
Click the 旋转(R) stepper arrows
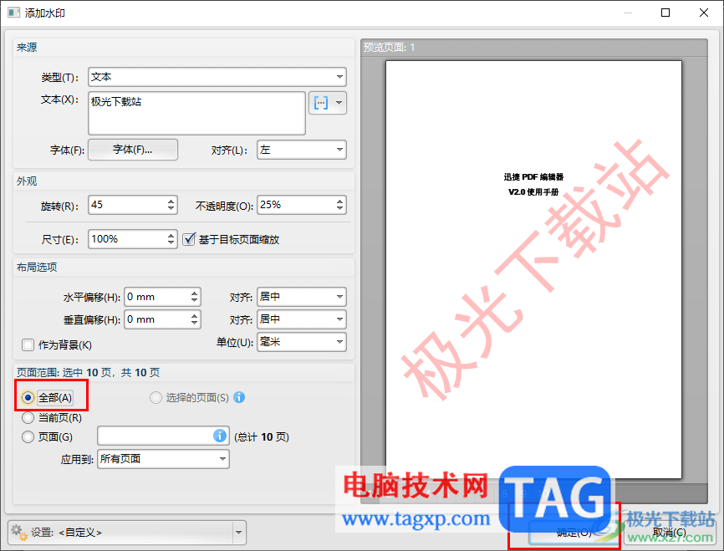point(171,205)
